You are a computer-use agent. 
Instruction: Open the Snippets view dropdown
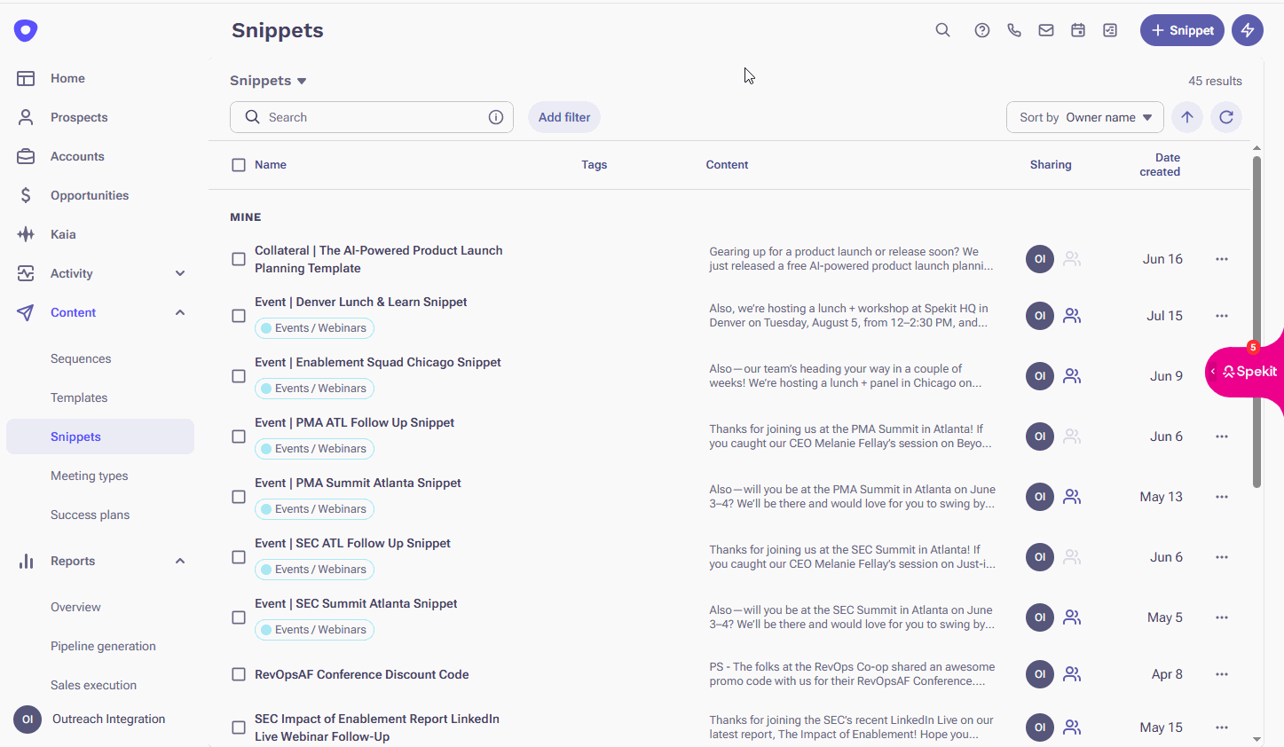pos(268,81)
